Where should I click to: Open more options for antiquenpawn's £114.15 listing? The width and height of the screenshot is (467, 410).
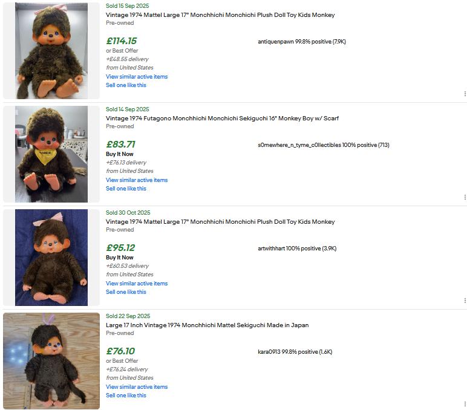(465, 94)
